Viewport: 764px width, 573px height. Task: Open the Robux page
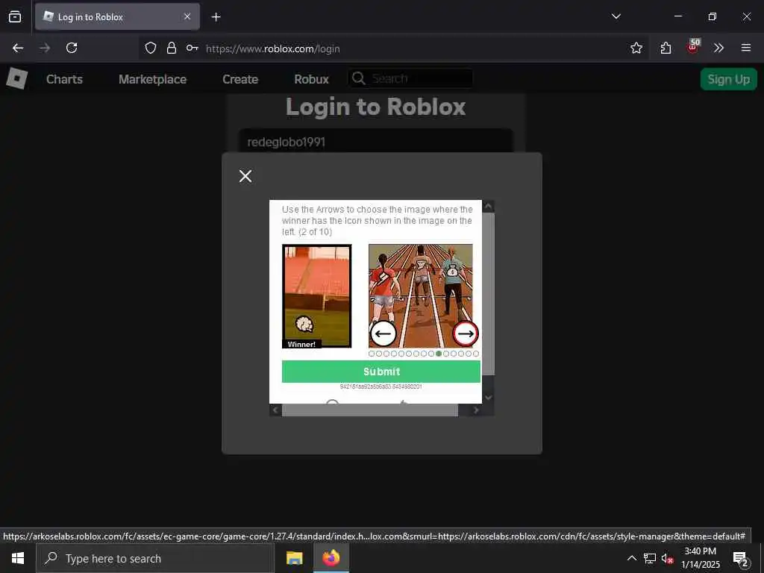pos(311,79)
